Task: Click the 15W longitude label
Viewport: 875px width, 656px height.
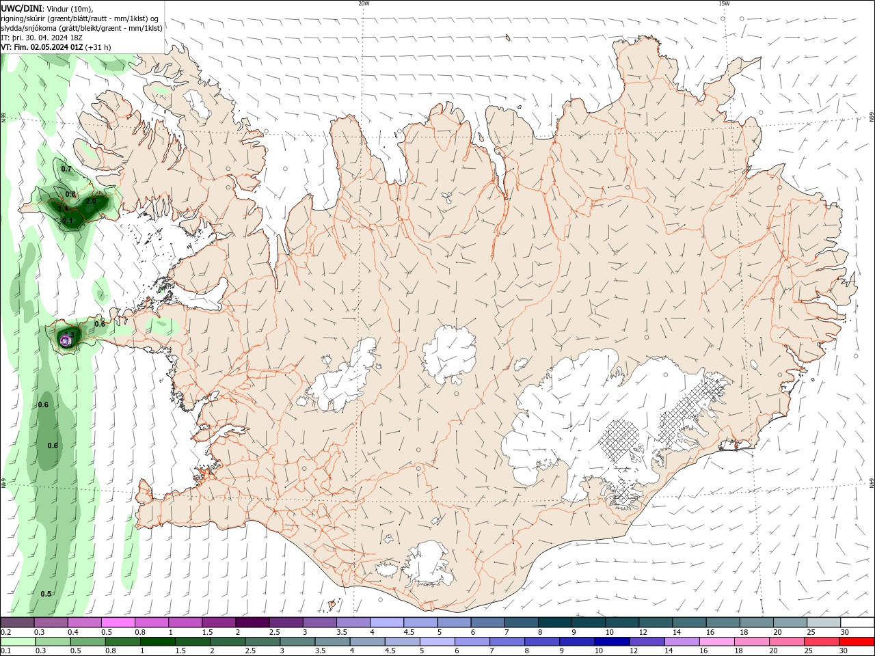Action: [x=725, y=3]
